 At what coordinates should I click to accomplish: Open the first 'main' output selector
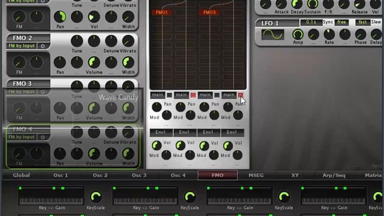pos(157,95)
